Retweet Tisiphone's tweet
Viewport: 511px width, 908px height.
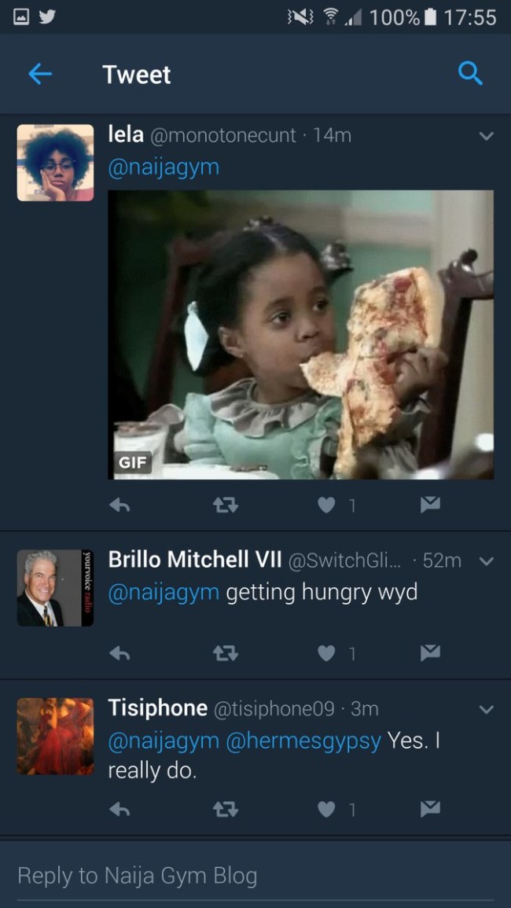click(226, 809)
